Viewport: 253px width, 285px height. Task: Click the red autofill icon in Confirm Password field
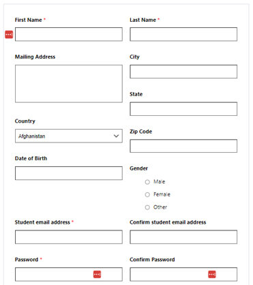tap(212, 274)
